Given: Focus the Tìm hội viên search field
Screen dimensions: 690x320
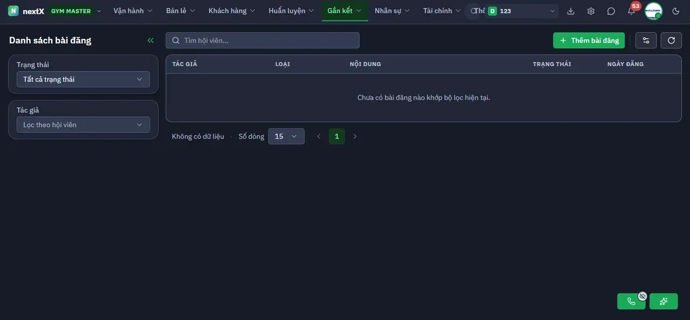Looking at the screenshot, I should pos(263,40).
